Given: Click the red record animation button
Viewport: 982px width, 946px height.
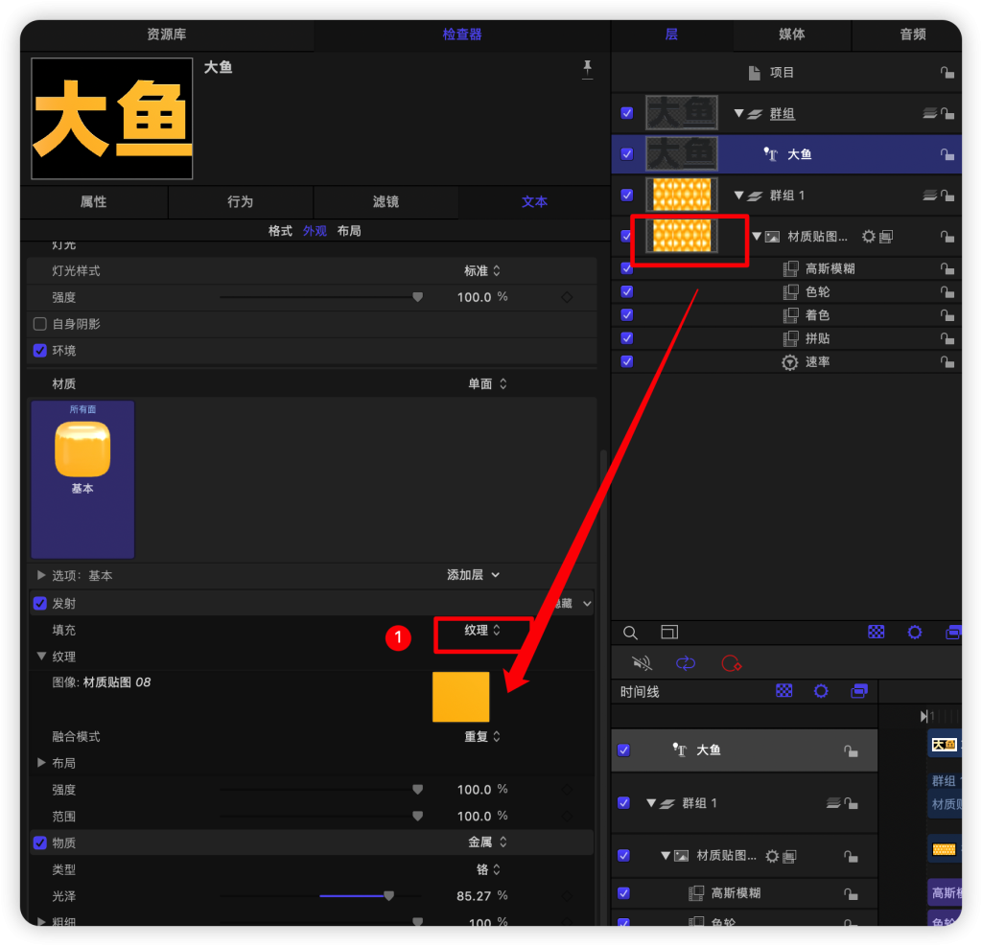Looking at the screenshot, I should point(731,662).
